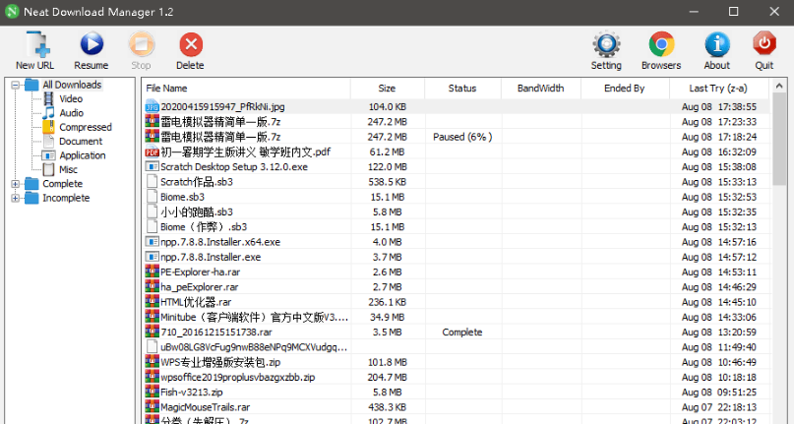
Task: Expand the Complete tree node
Action: [15, 184]
